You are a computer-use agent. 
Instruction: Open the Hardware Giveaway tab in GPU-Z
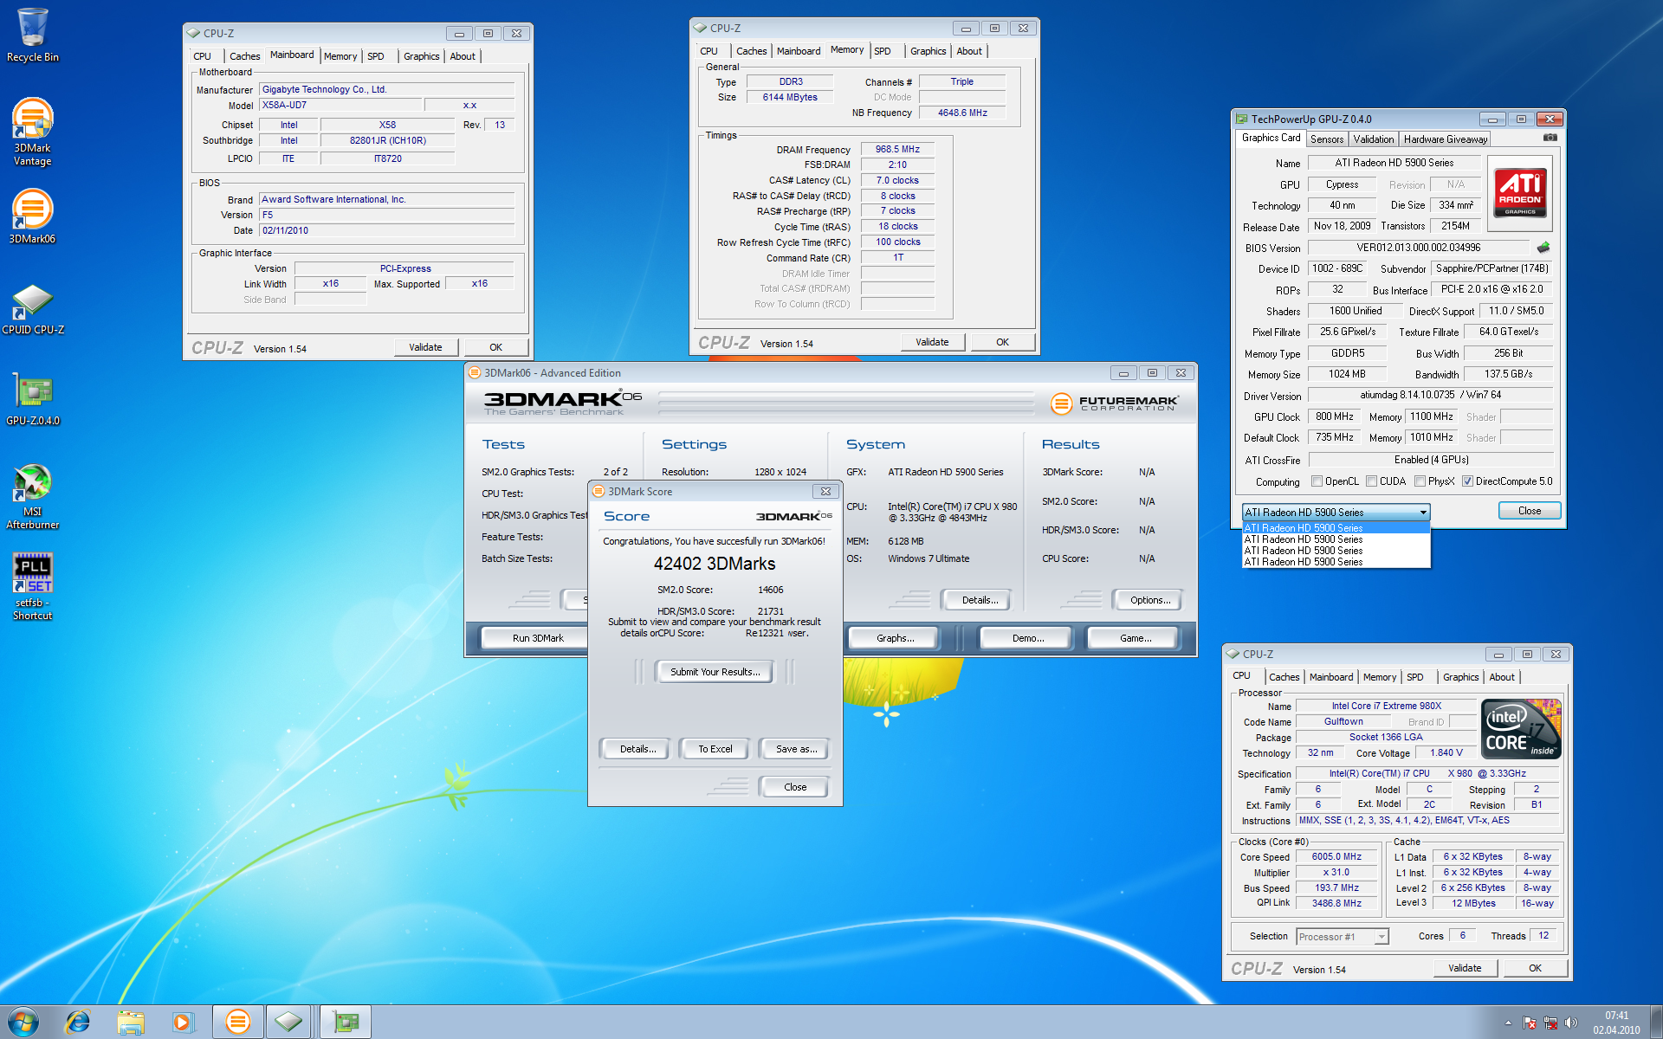[1445, 139]
